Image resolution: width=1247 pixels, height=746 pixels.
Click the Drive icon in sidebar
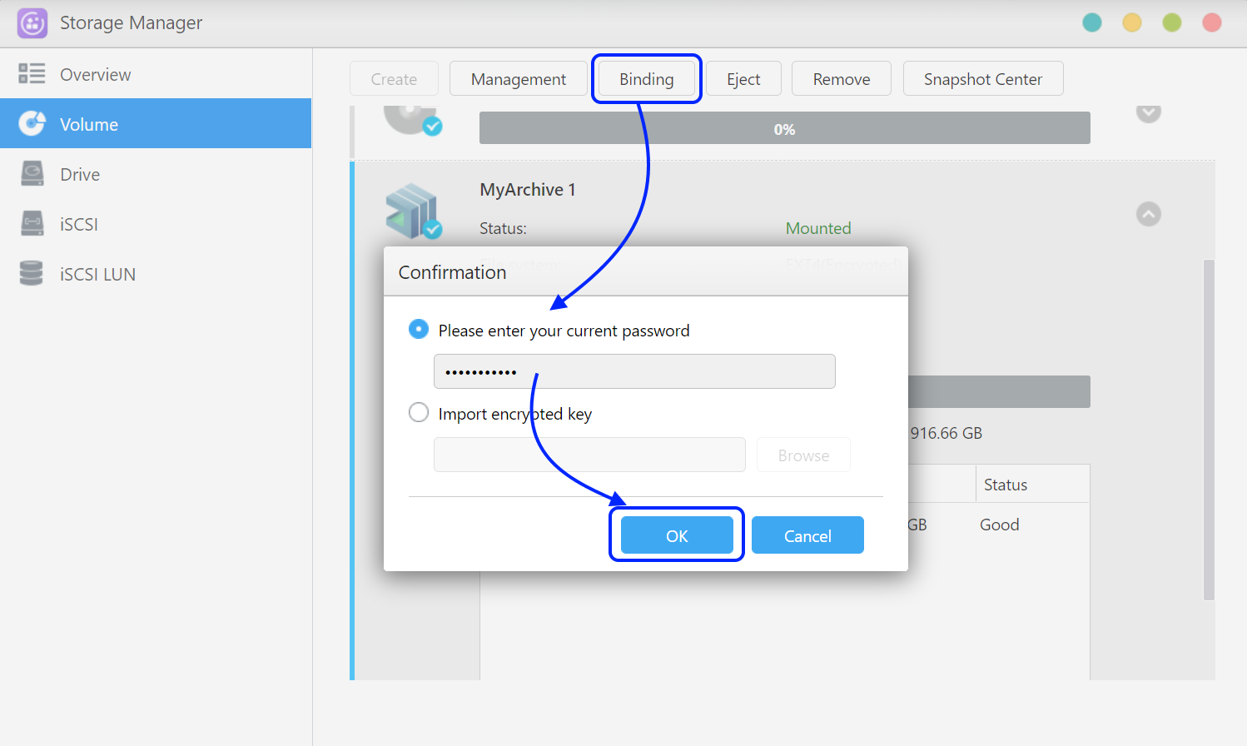tap(32, 174)
